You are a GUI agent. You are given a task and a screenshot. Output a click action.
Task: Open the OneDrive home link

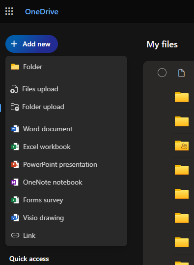point(42,12)
